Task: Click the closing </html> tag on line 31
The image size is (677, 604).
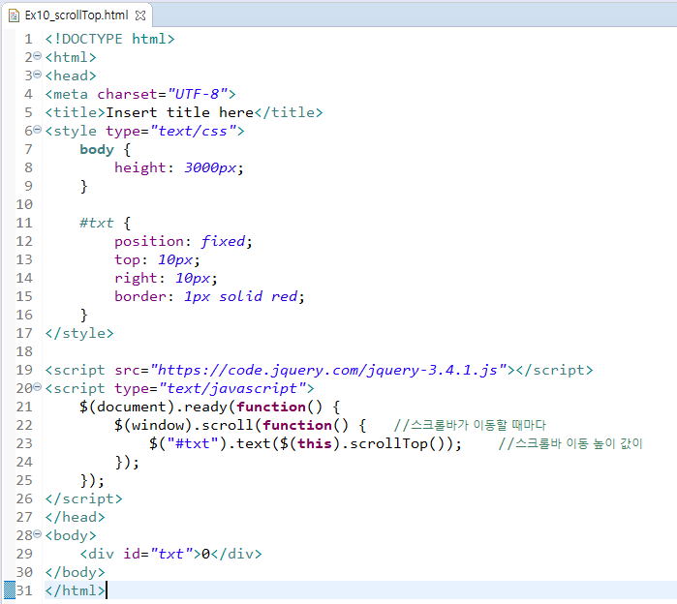Action: pyautogui.click(x=76, y=590)
